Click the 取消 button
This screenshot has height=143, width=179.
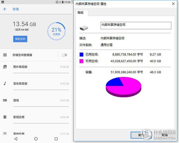tap(165, 135)
